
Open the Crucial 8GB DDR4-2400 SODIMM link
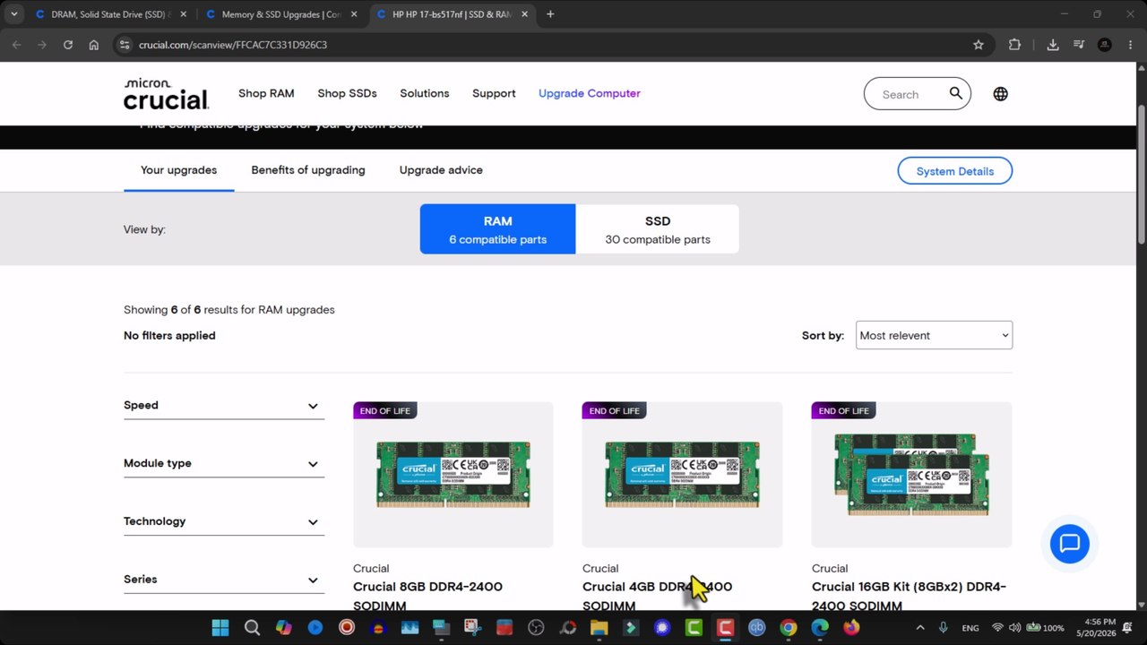tap(427, 596)
